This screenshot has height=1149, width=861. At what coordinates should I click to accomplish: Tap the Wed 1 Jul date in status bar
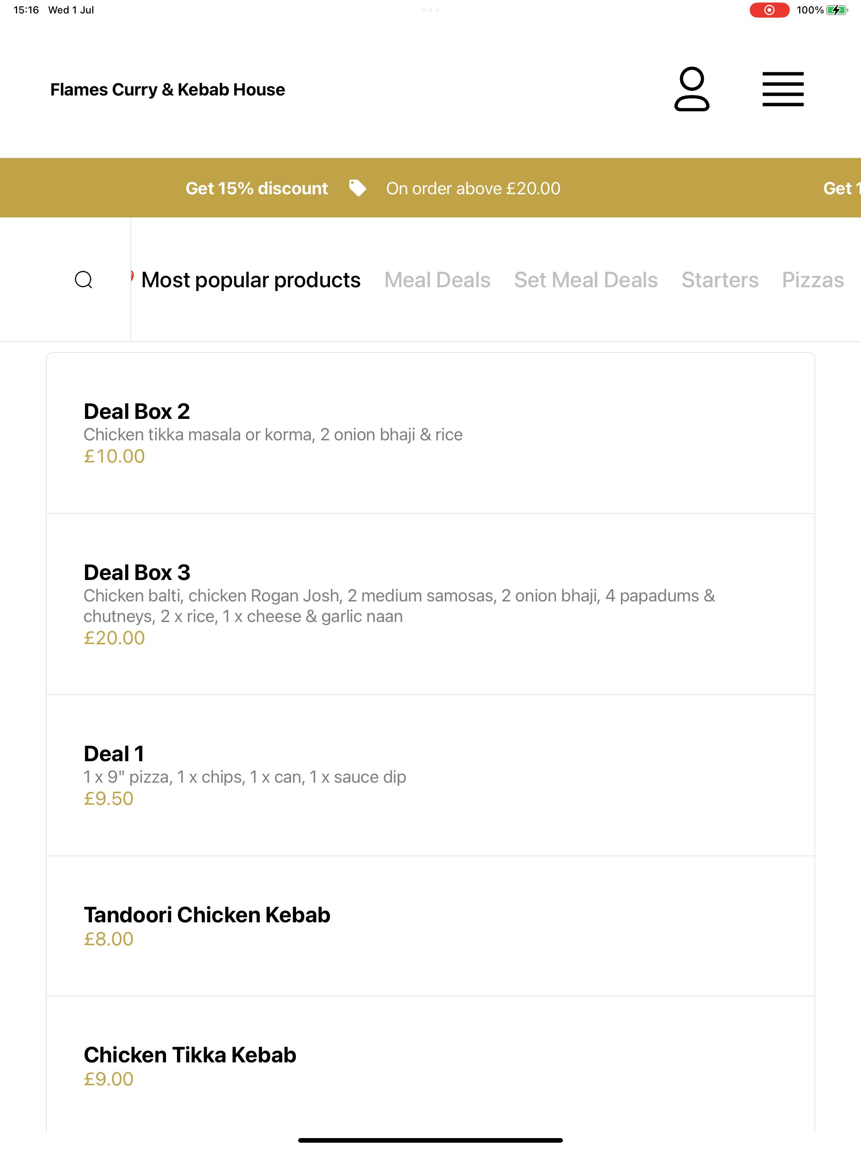click(x=71, y=10)
